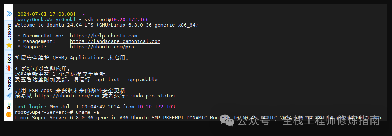Click the 'uname -a' command text

88,112
